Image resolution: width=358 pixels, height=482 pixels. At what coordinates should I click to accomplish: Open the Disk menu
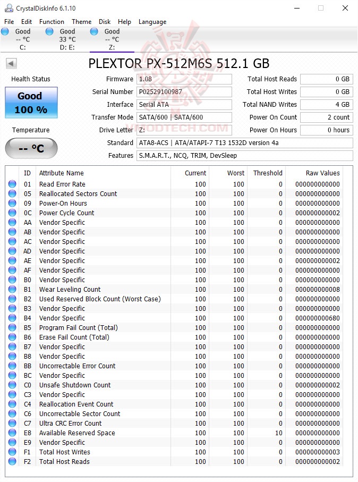pos(105,22)
